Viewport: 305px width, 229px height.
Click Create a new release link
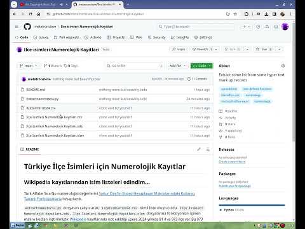tap(232, 162)
